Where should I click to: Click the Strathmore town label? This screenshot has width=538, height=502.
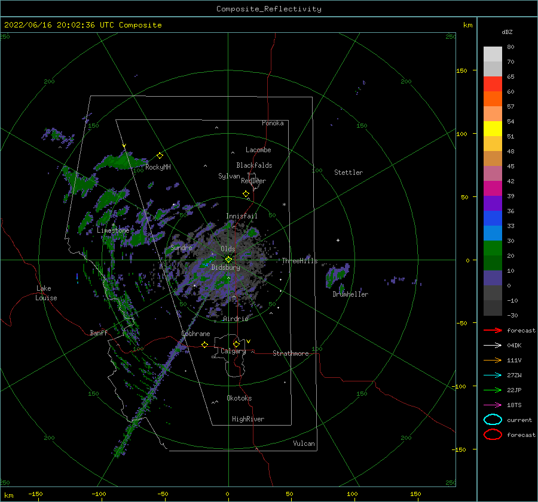click(x=291, y=353)
